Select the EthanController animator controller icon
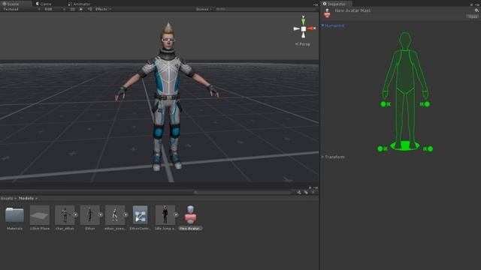Viewport: 481px width, 270px height. (x=140, y=215)
